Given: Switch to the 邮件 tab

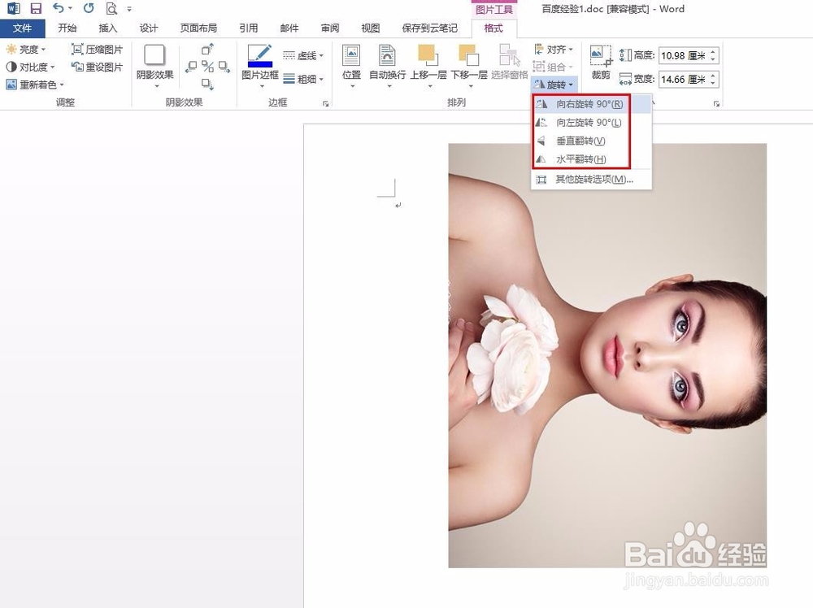Looking at the screenshot, I should (289, 28).
